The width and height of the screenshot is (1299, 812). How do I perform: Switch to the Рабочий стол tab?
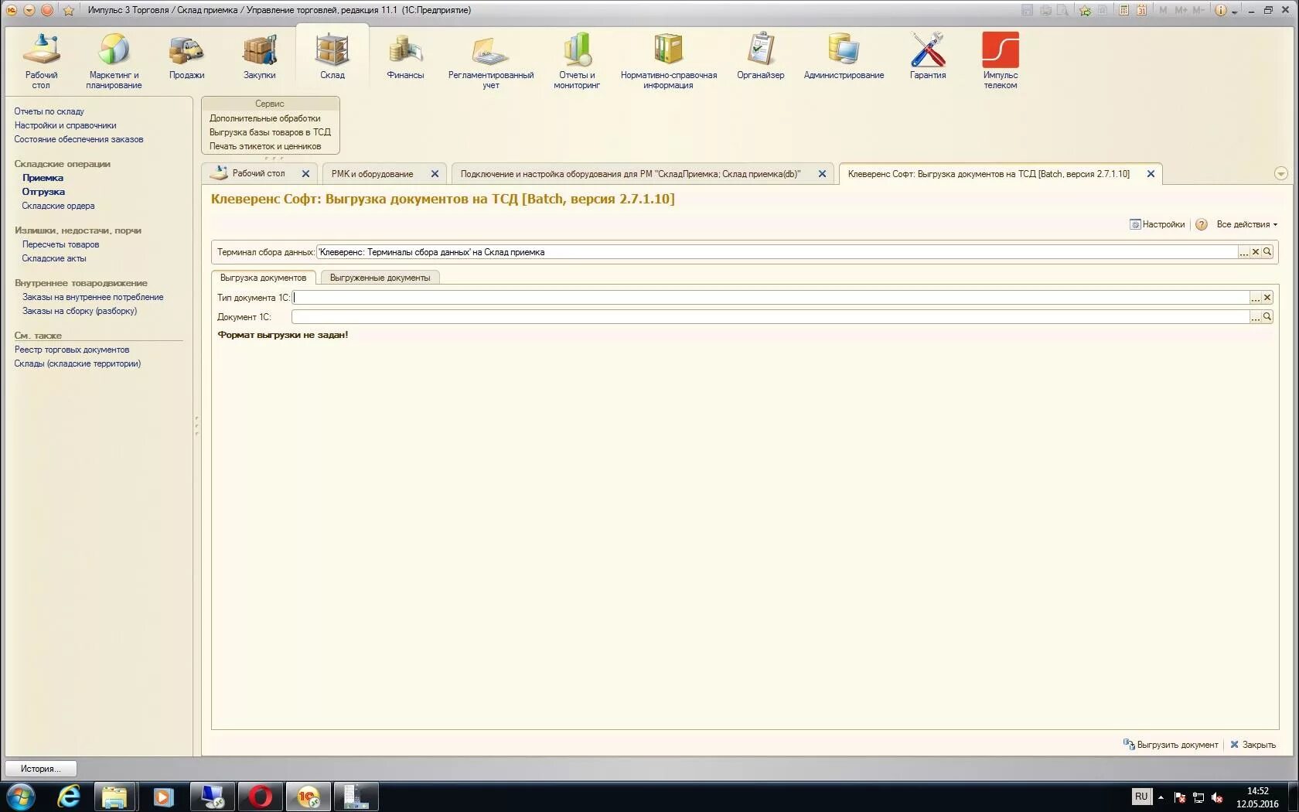point(258,173)
